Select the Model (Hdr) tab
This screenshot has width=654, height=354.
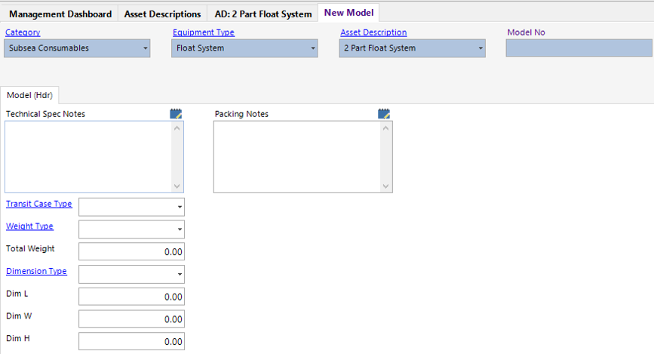30,95
